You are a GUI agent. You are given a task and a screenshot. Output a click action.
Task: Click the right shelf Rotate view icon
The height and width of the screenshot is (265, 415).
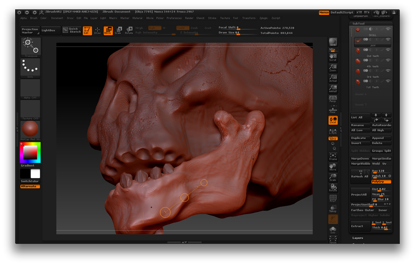click(333, 188)
